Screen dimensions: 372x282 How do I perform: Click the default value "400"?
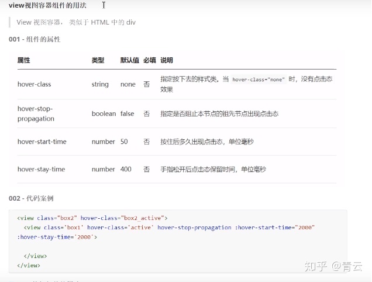(x=126, y=169)
